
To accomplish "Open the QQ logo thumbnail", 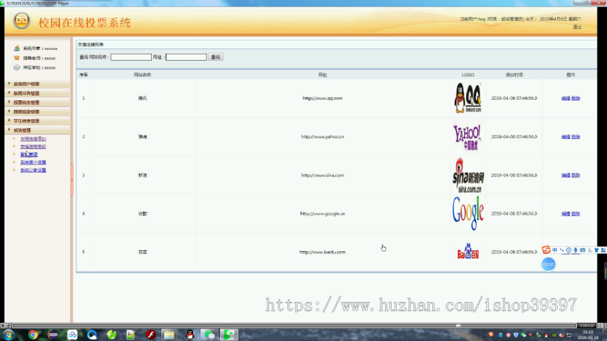I will pyautogui.click(x=468, y=98).
